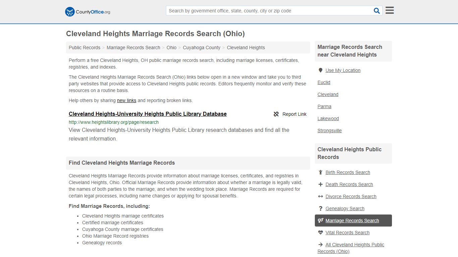Click the CountyOffice.org logo
Viewport: 458px width, 257px height.
(x=88, y=12)
